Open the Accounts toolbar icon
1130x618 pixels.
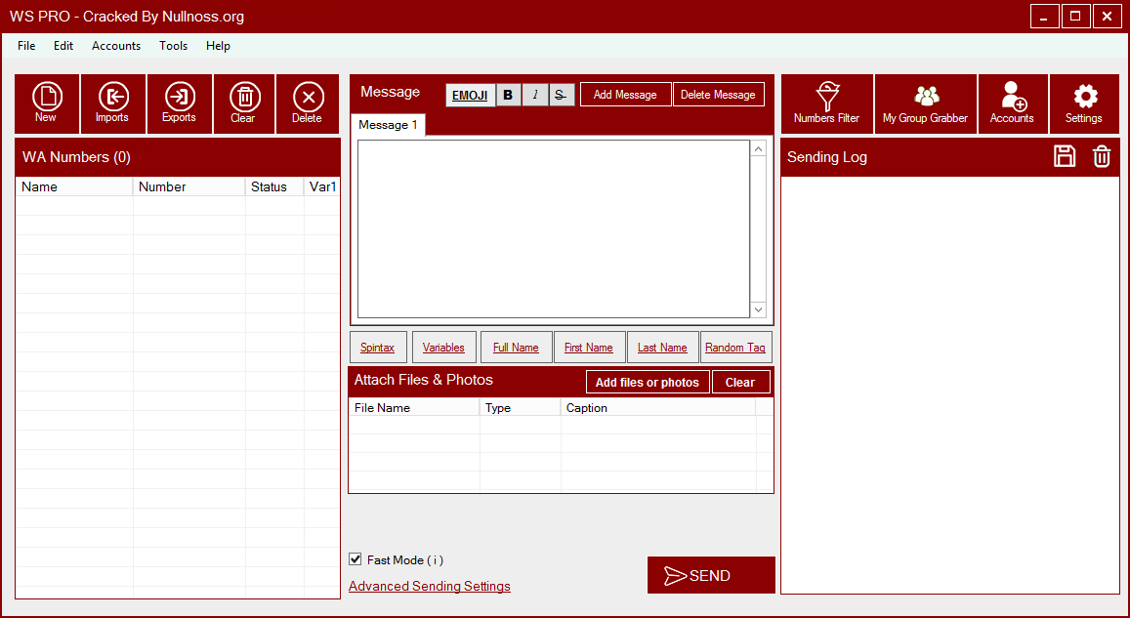1013,103
